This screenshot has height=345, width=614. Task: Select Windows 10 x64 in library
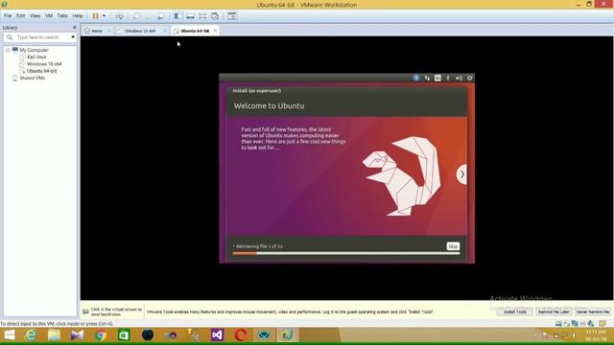click(x=44, y=64)
